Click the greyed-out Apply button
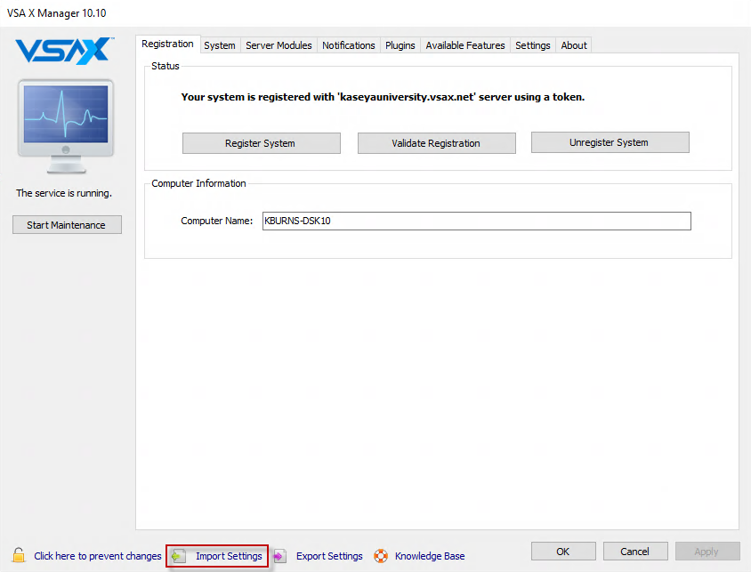751x572 pixels. point(707,551)
